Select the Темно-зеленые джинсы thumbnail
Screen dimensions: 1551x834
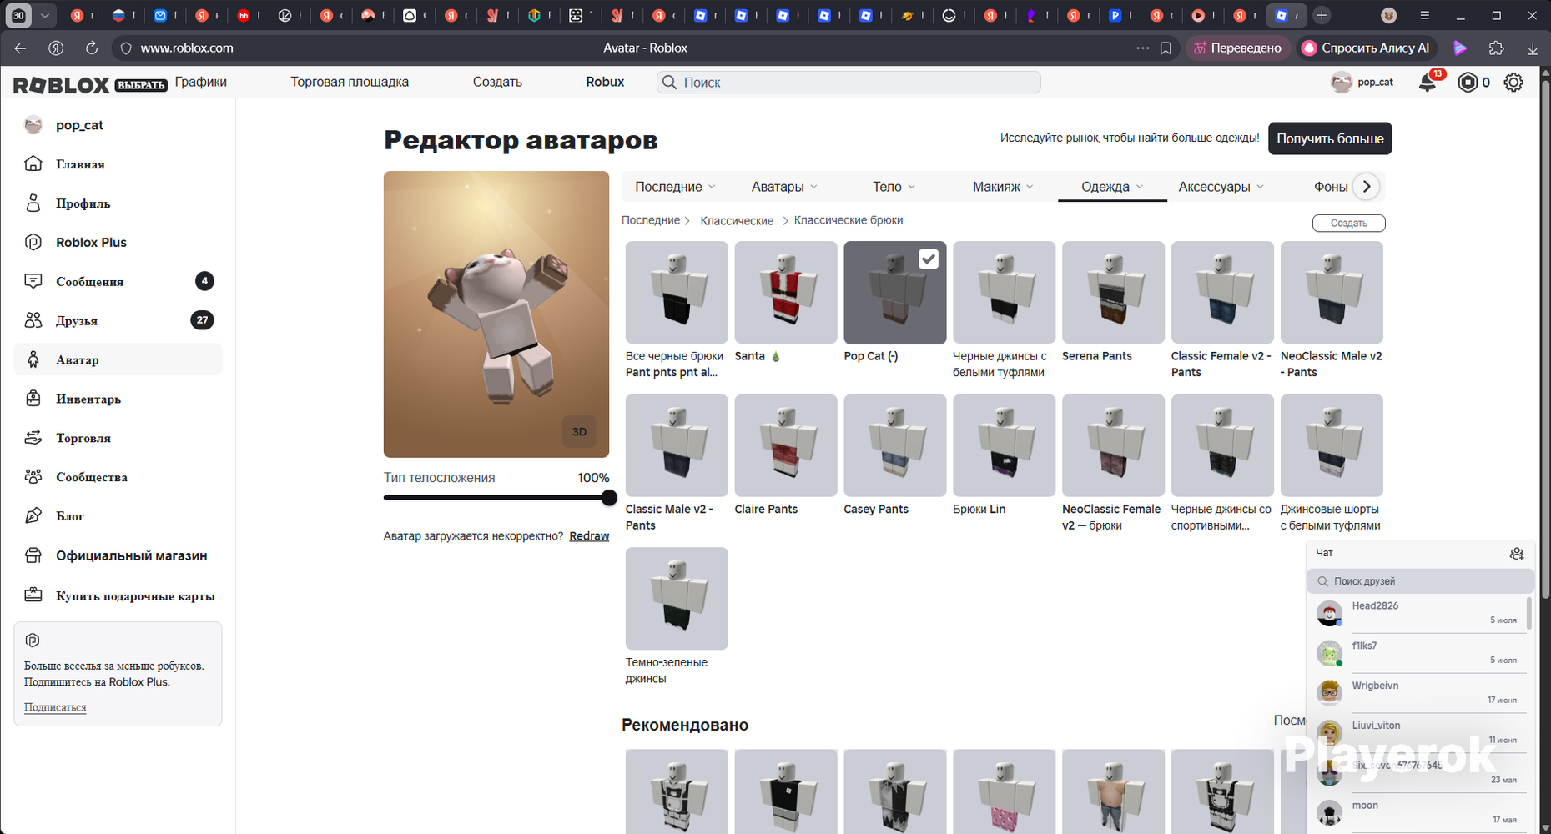click(x=677, y=599)
